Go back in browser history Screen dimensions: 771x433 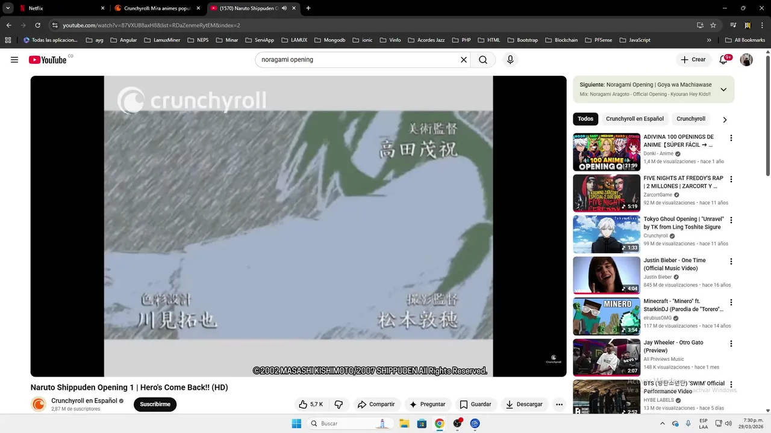(8, 25)
